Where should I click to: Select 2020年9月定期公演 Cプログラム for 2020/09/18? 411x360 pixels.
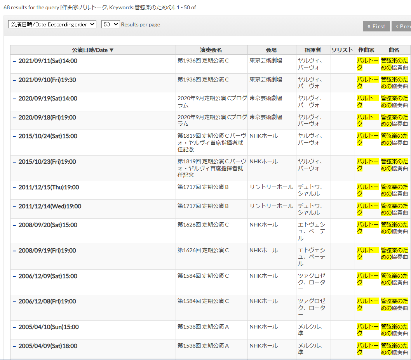pos(212,120)
